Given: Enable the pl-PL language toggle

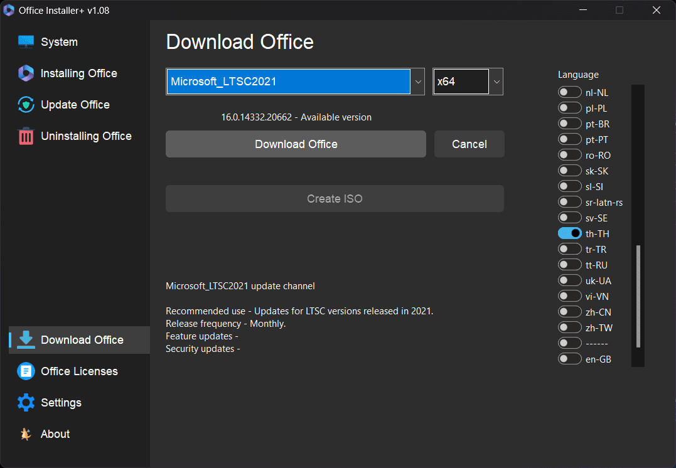Looking at the screenshot, I should (569, 108).
